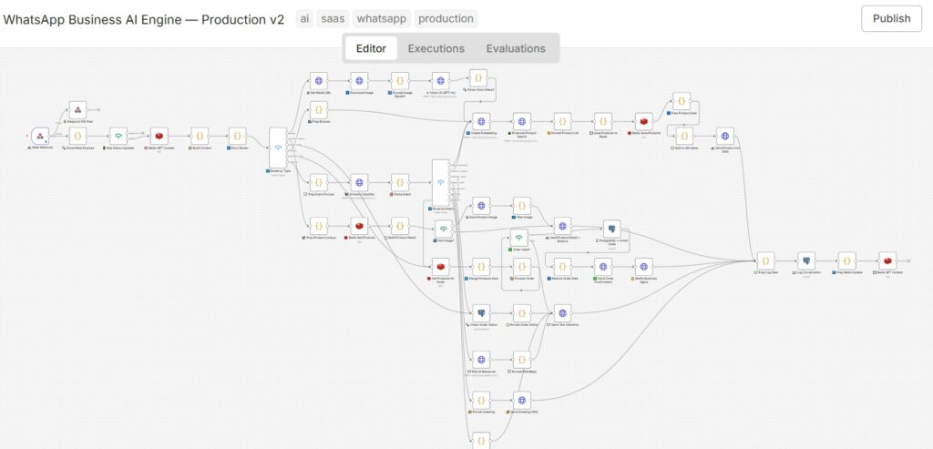Click the 'production' workflow tag
This screenshot has height=449, width=933.
click(x=446, y=18)
